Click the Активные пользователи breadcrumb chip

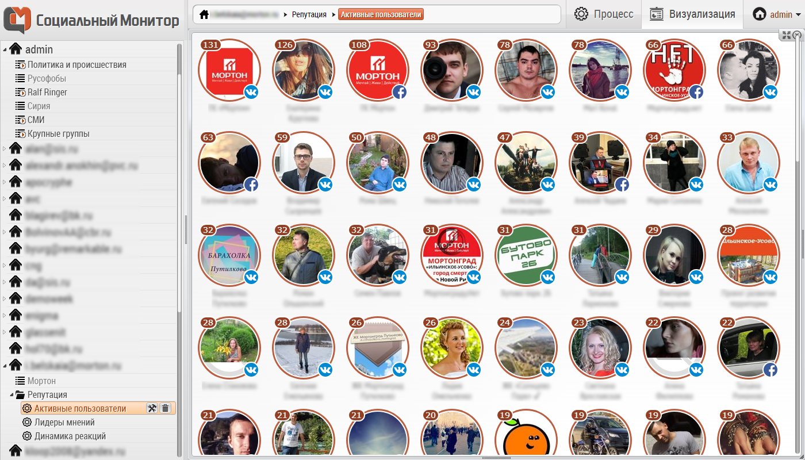click(x=381, y=14)
